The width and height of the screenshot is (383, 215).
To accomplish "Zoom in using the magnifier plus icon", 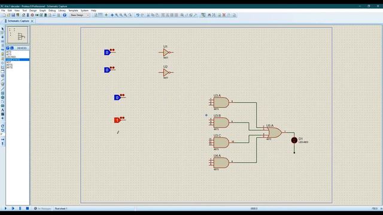I will point(117,15).
